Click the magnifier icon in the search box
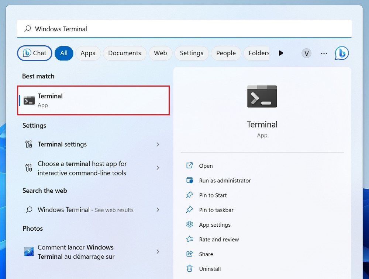369x279 pixels. point(28,29)
